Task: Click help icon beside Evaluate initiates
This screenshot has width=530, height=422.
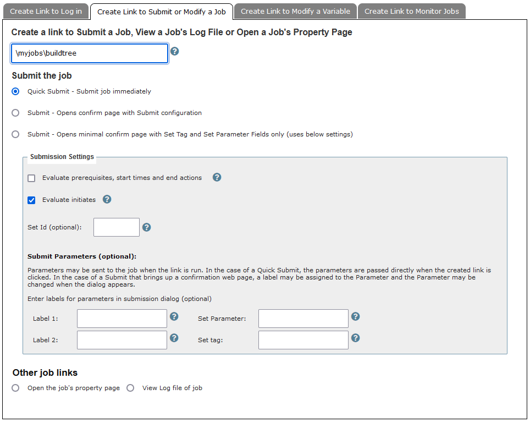Action: (107, 199)
